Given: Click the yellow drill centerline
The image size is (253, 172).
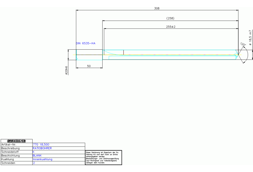Looking at the screenshot, I should pos(165,55).
